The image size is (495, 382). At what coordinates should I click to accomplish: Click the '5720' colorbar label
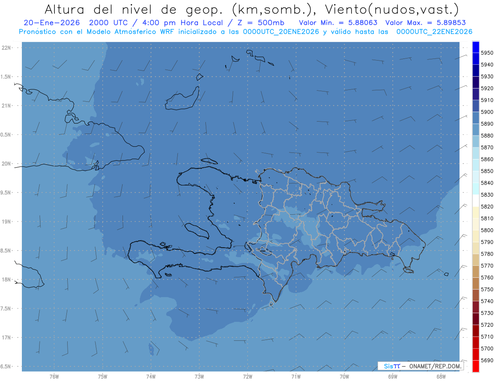[x=487, y=325]
